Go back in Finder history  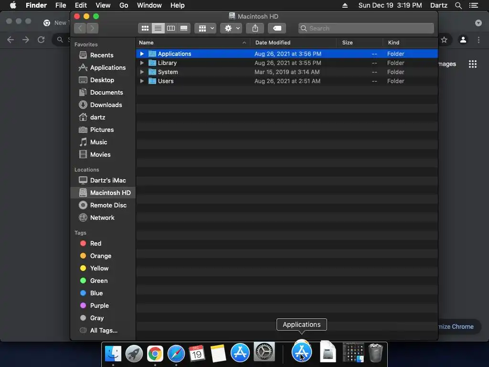[80, 28]
